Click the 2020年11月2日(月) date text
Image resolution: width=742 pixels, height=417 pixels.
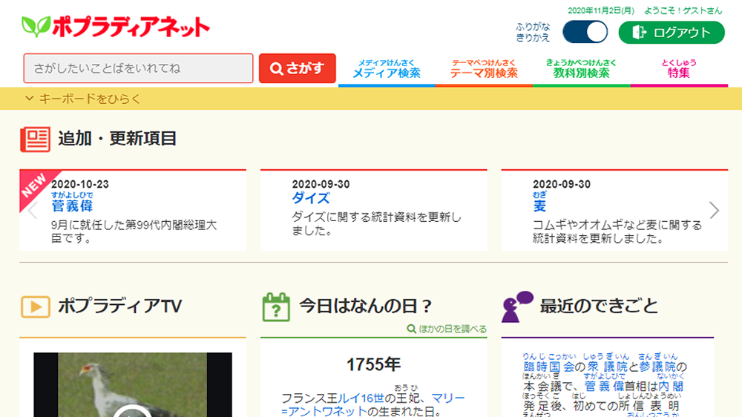point(601,10)
